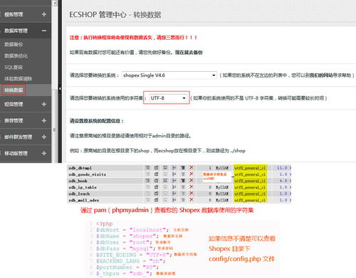This screenshot has height=278, width=356.
Task: Follow the 现在就去备份 backup link
Action: (189, 53)
